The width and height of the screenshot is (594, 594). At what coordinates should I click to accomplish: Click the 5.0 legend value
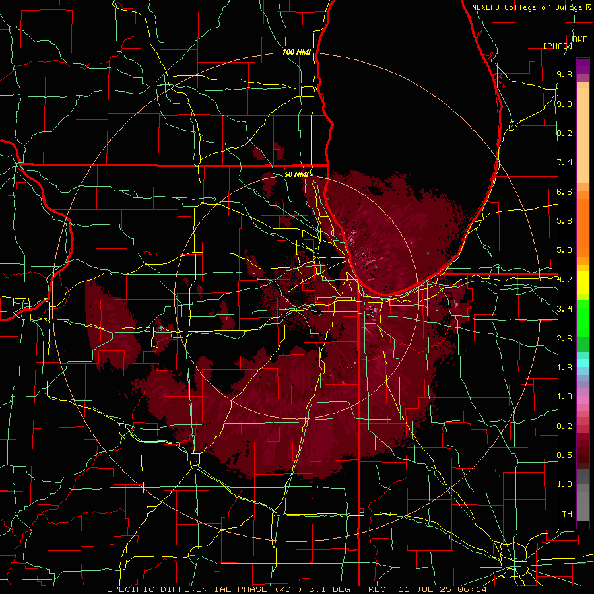pos(564,250)
